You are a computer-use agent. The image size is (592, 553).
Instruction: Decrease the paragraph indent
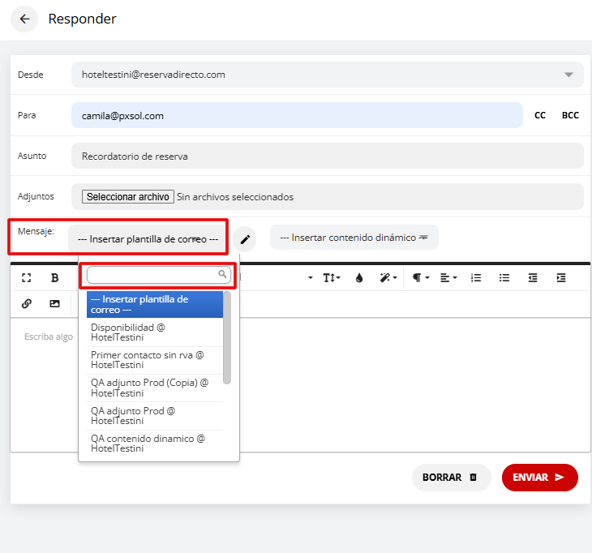click(533, 277)
